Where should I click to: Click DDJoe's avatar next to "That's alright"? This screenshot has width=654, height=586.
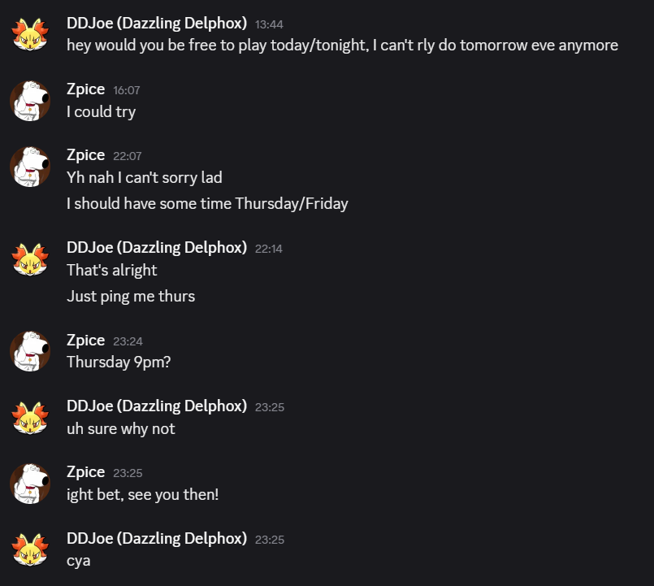tap(30, 259)
